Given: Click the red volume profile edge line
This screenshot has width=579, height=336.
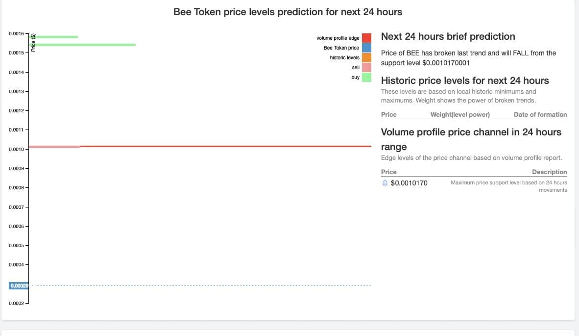Looking at the screenshot, I should click(225, 146).
